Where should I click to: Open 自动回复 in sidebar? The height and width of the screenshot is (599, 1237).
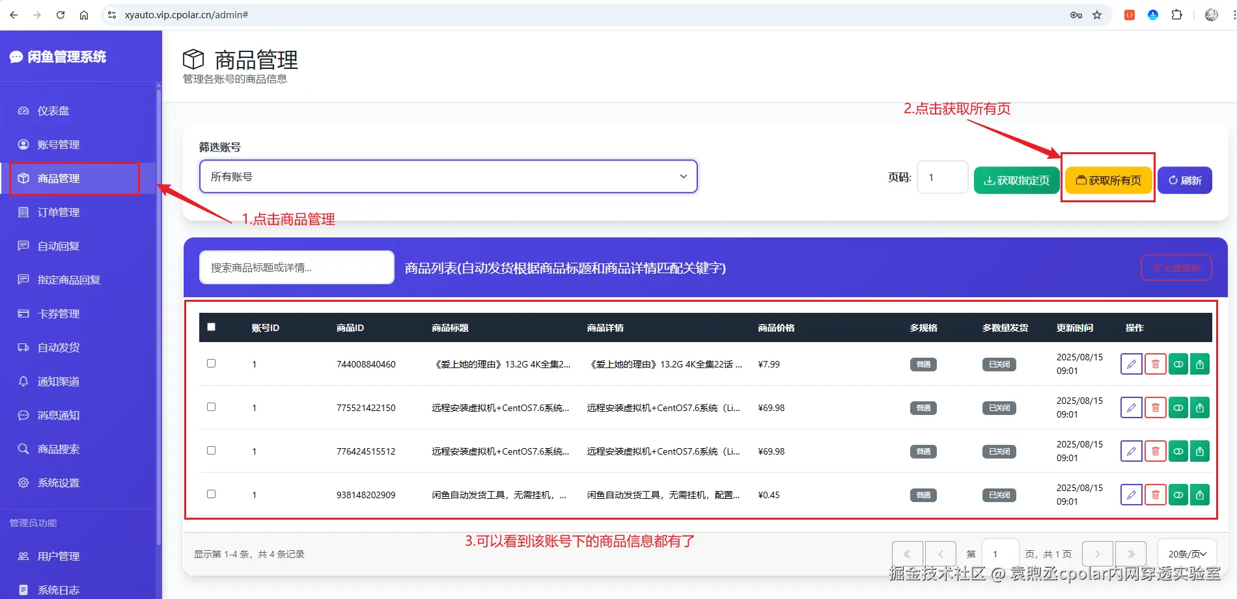[78, 246]
